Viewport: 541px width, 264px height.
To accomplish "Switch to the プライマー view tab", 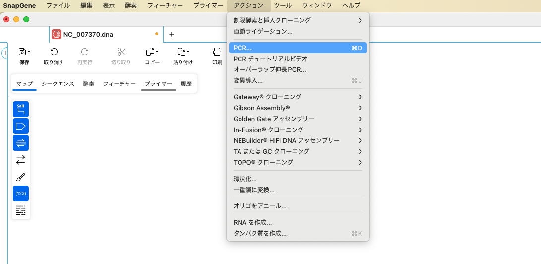I will point(158,84).
